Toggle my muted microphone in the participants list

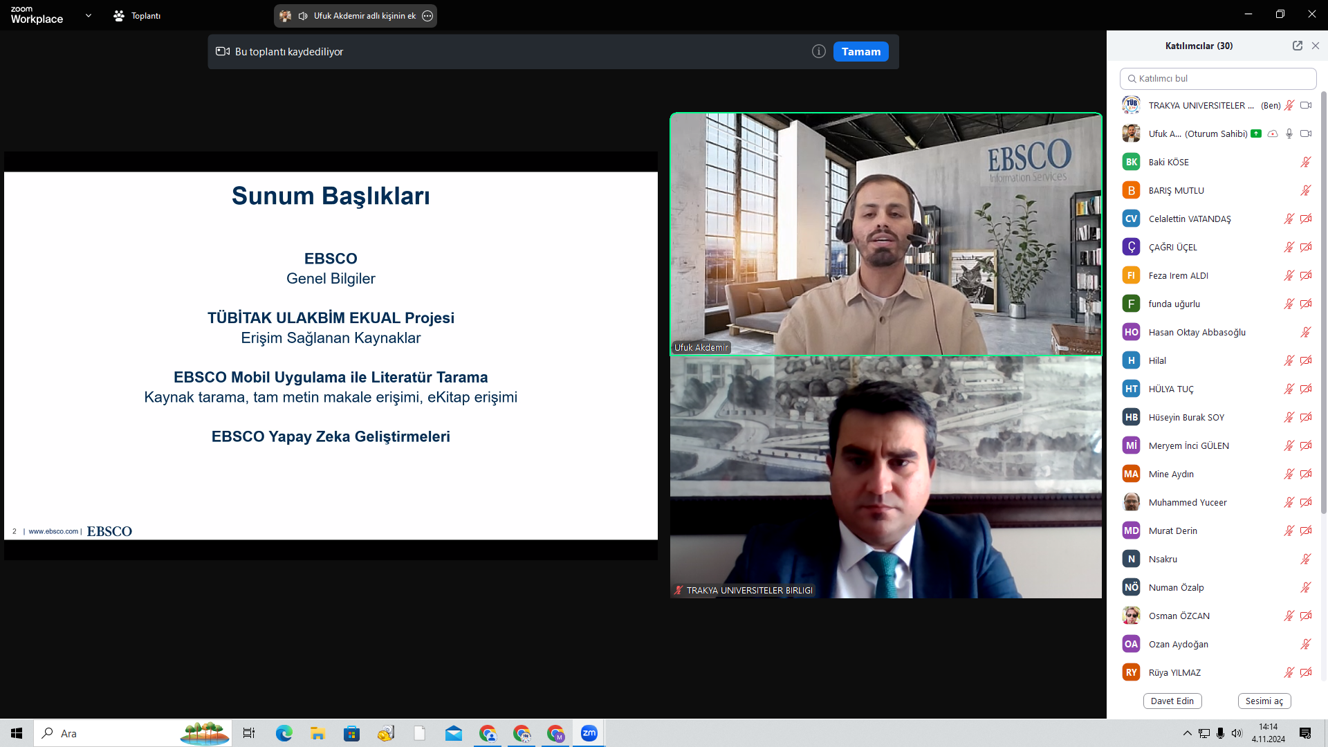tap(1289, 106)
